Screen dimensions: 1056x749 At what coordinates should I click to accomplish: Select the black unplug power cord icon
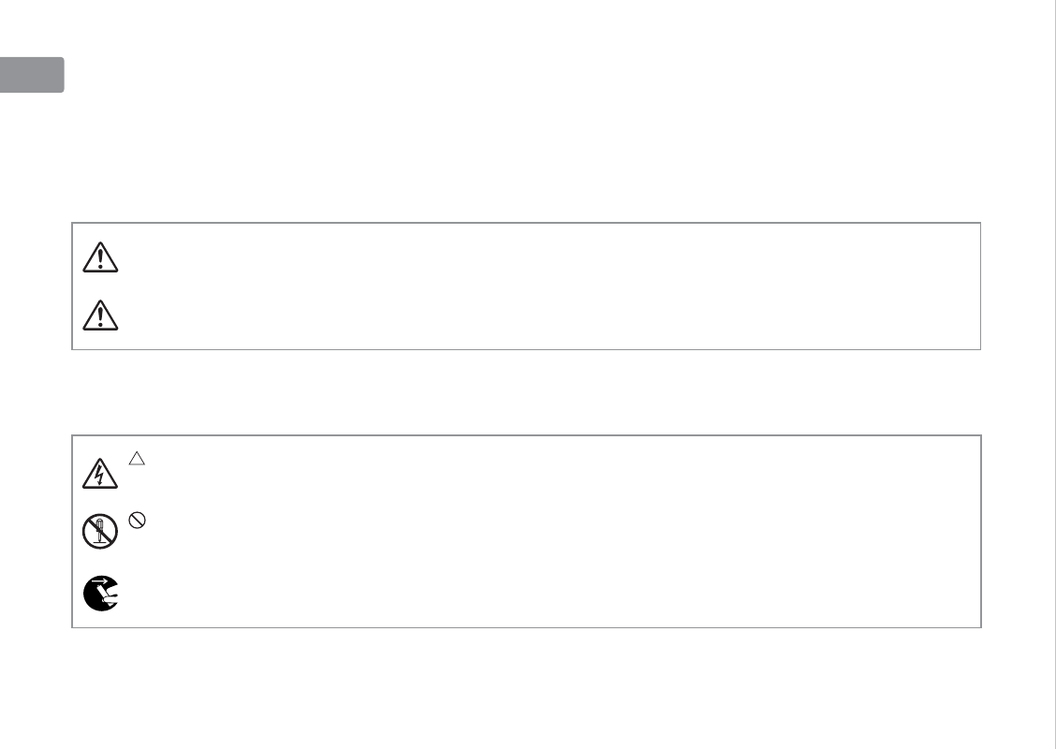[100, 594]
